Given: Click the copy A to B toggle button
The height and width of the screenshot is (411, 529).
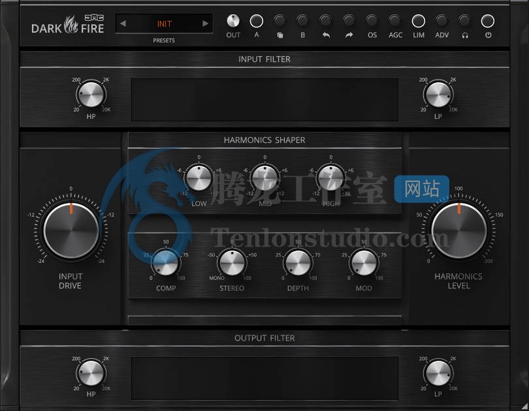Looking at the screenshot, I should click(280, 22).
